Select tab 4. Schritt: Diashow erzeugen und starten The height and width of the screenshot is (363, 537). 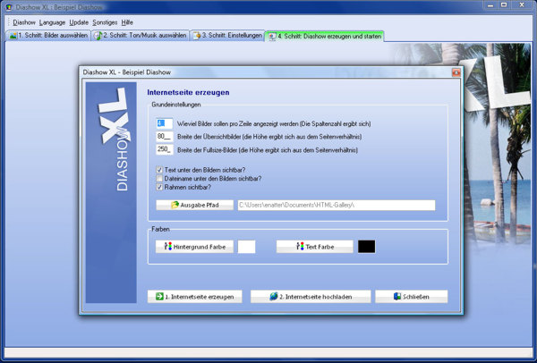click(325, 36)
